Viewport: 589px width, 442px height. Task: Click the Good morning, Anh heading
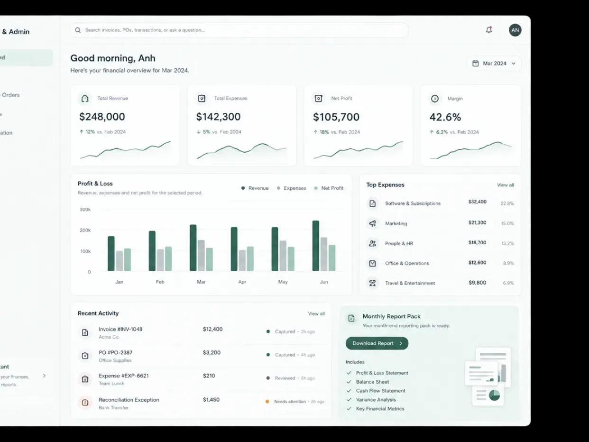113,58
